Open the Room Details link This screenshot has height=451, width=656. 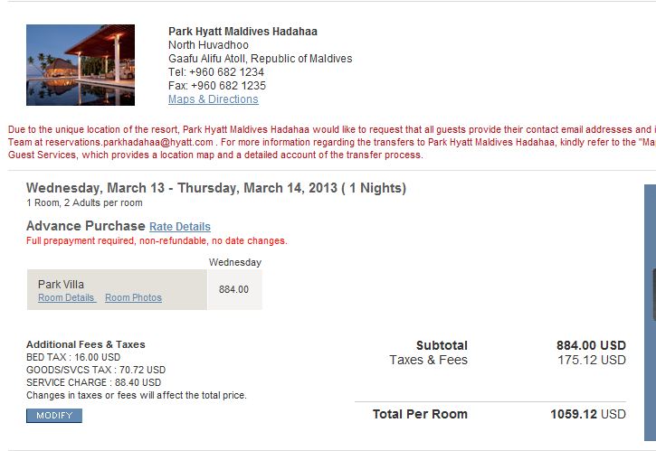(x=66, y=297)
